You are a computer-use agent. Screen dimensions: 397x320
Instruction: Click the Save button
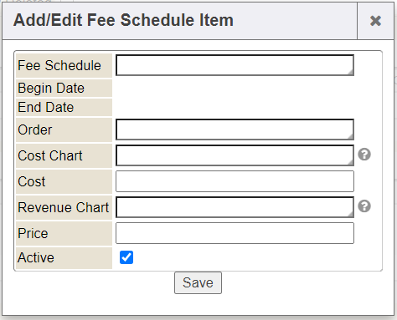(198, 282)
